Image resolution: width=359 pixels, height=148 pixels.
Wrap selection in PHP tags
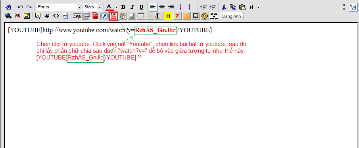click(65, 16)
